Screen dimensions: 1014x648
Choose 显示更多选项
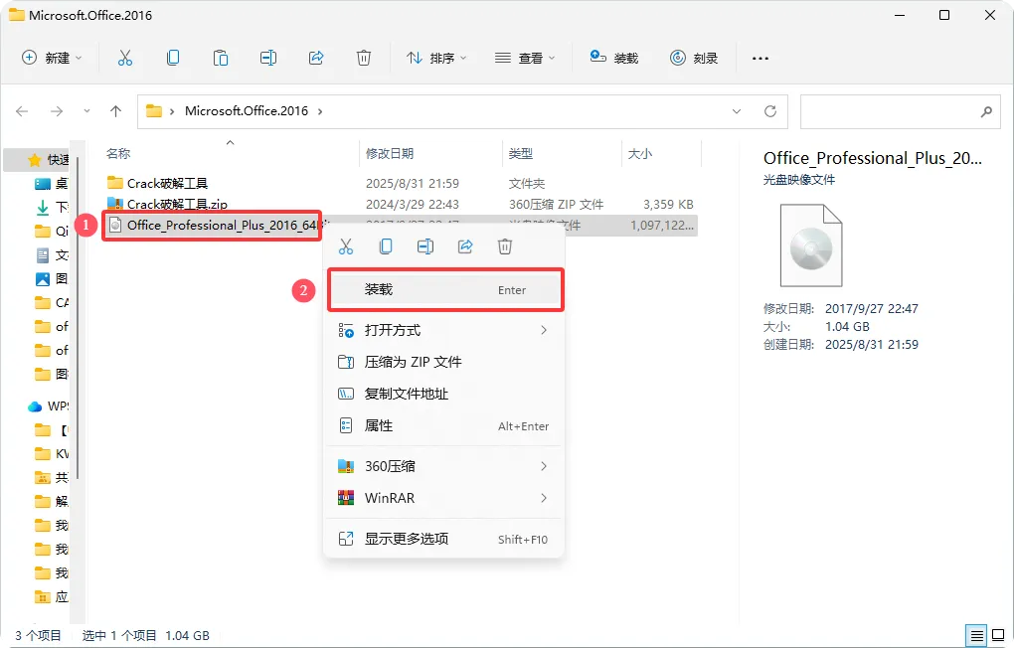pyautogui.click(x=445, y=539)
